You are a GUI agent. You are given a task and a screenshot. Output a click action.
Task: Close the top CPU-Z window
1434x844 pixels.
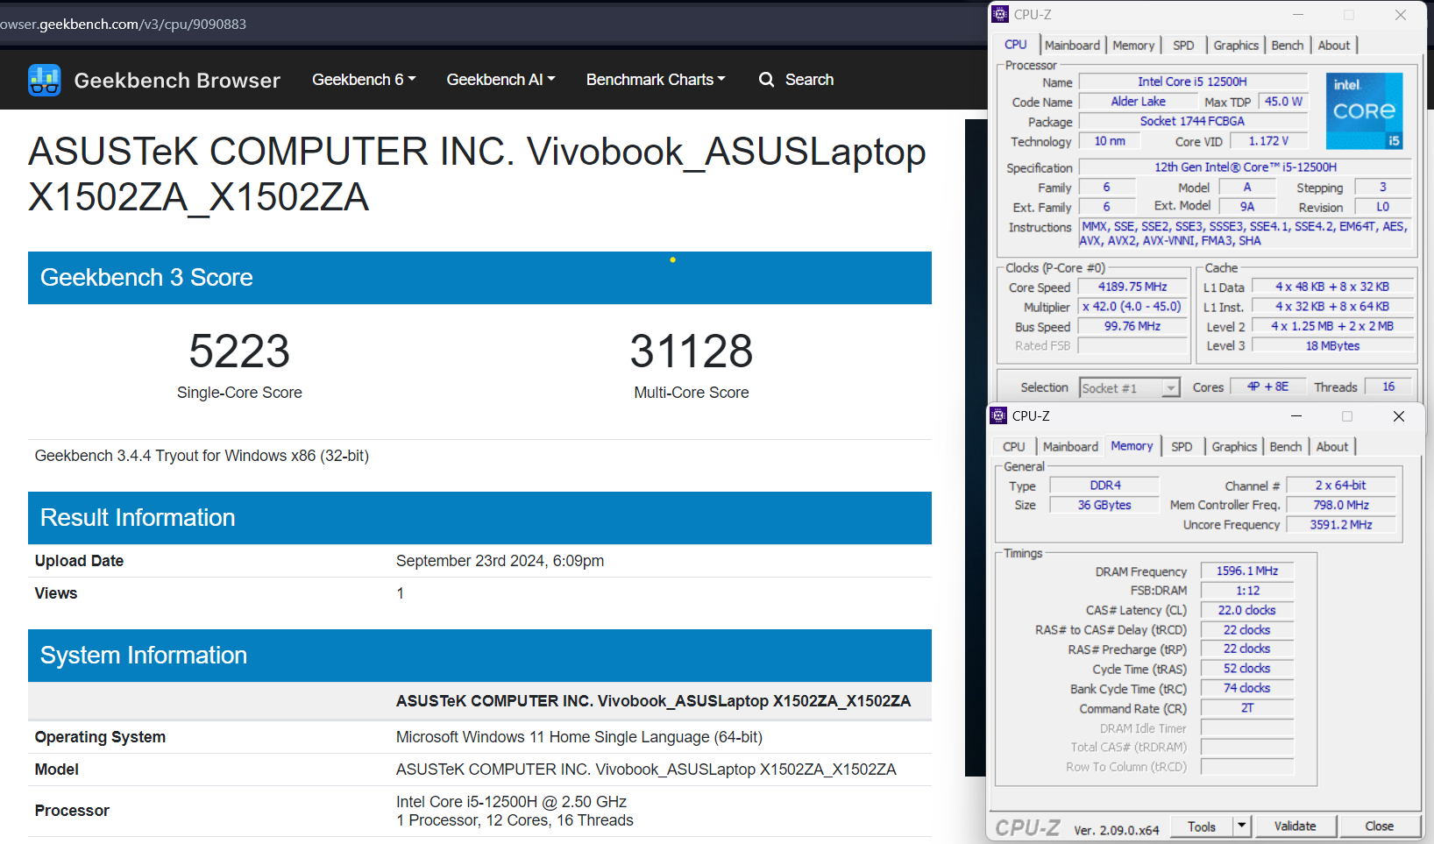[x=1401, y=15]
